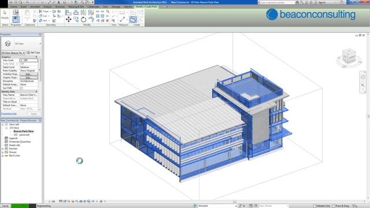Viewport: 370px width, 208px height.
Task: Select 'Schedules/Quantities' in Project Browser
Action: tap(20, 142)
